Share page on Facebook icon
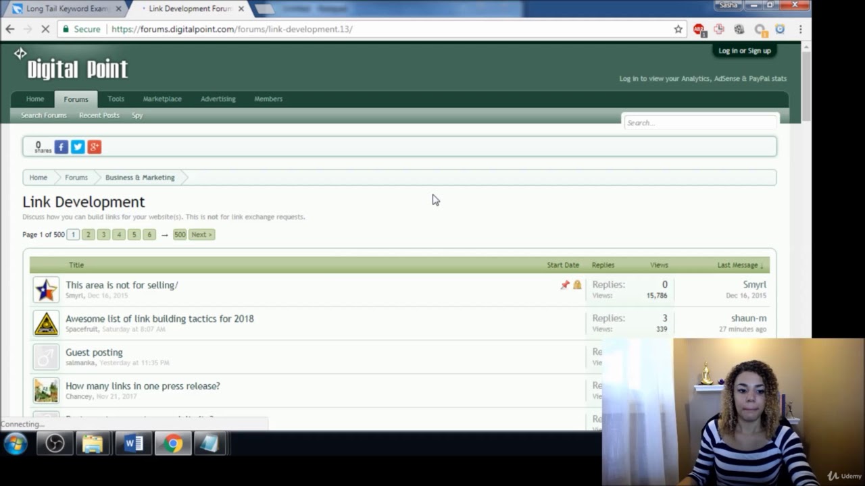This screenshot has height=486, width=865. [61, 146]
